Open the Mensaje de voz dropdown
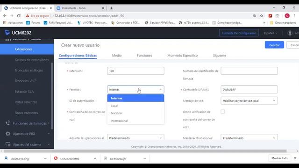This screenshot has height=168, width=299. (249, 101)
